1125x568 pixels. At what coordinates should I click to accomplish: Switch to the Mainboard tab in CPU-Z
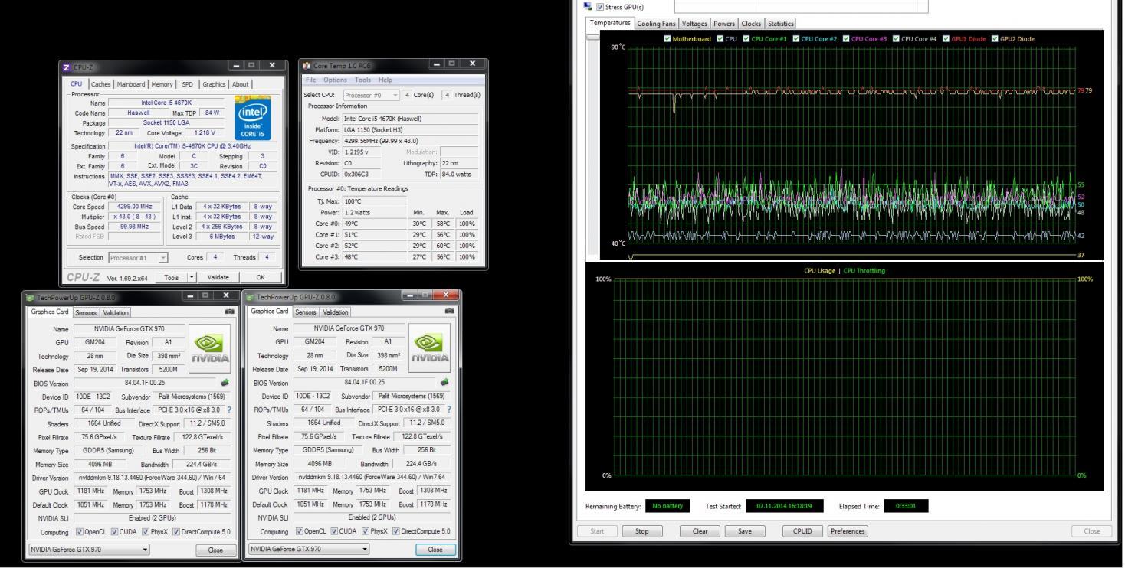click(131, 84)
